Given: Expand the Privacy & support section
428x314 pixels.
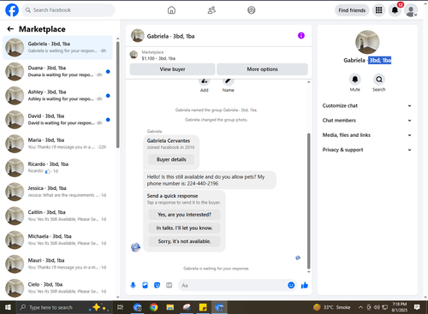Looking at the screenshot, I should coord(367,150).
